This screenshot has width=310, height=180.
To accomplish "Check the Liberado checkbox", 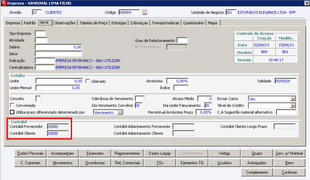I will click(x=87, y=81).
